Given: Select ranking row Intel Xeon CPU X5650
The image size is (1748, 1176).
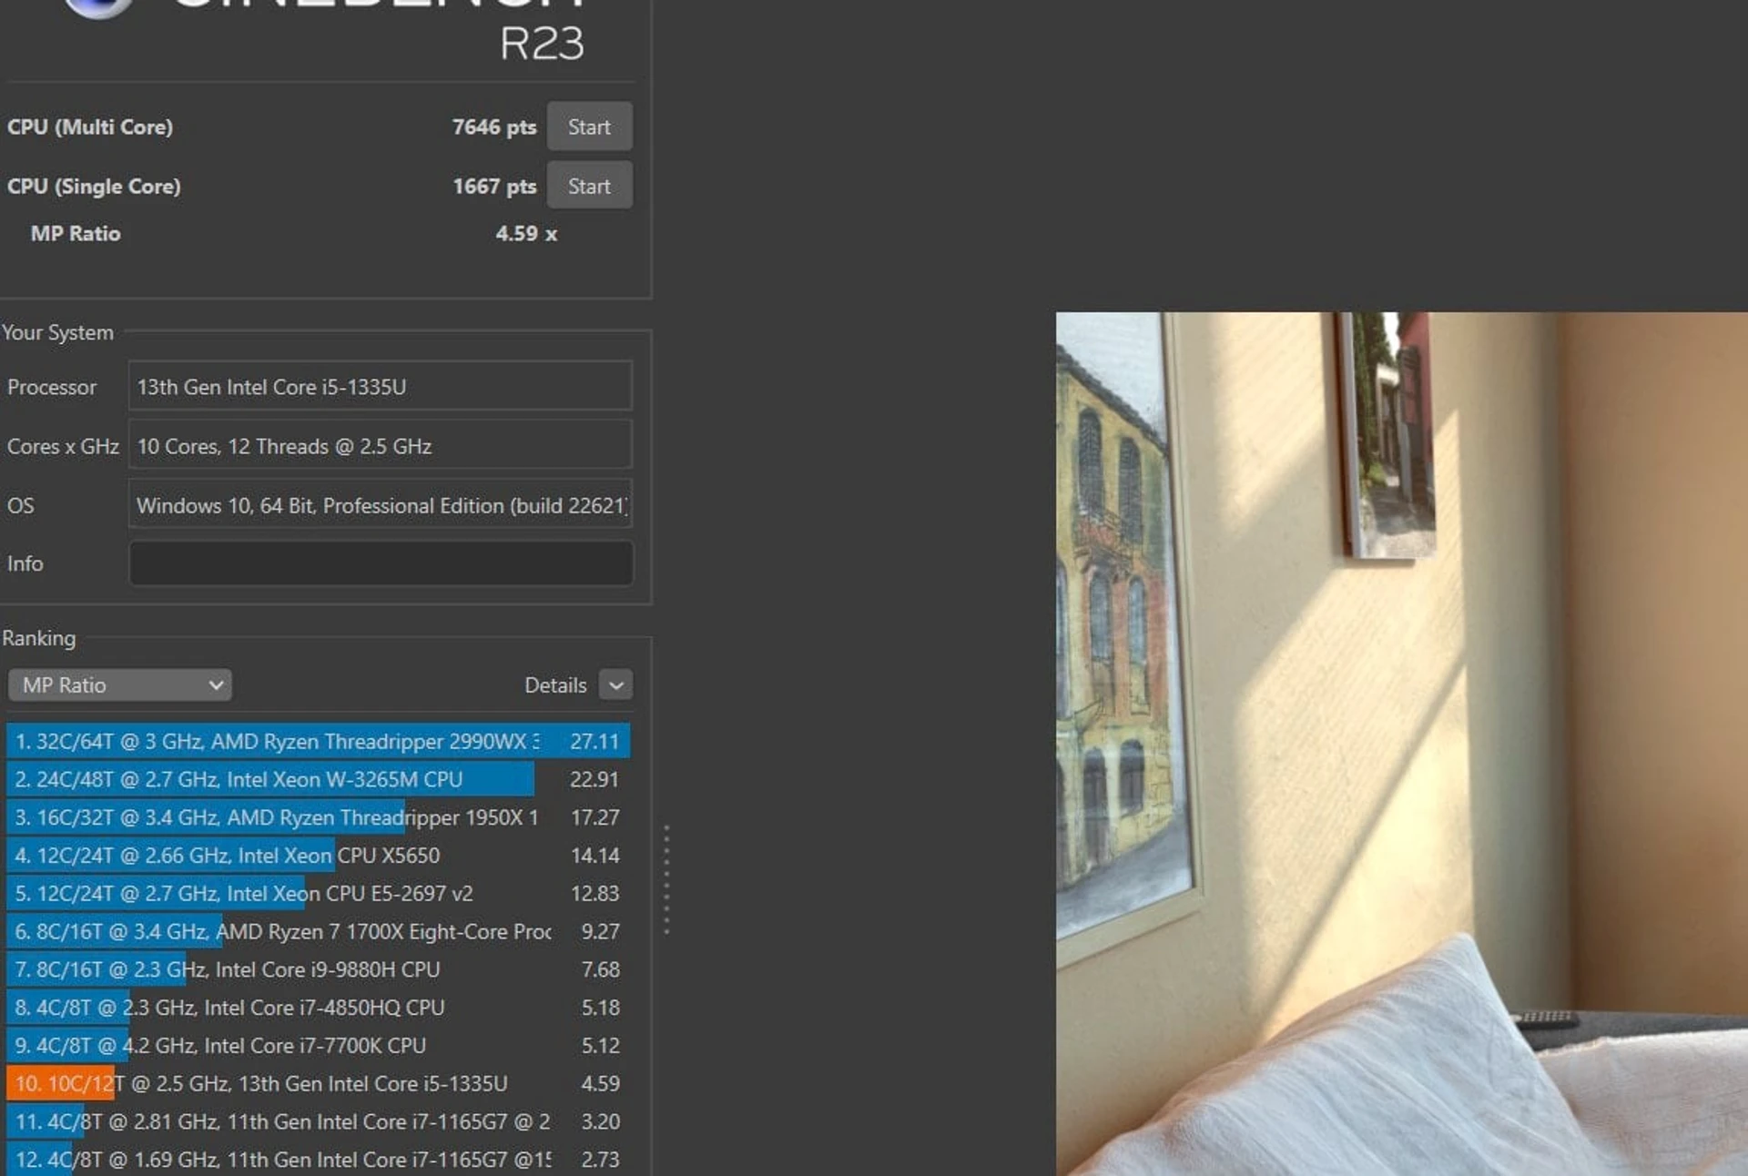Looking at the screenshot, I should point(318,856).
